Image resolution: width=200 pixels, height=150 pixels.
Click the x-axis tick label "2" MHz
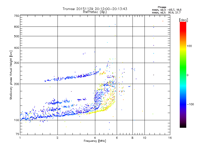point(57,138)
